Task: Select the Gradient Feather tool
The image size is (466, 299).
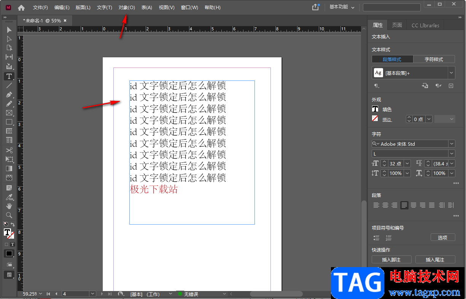Action: coord(9,178)
